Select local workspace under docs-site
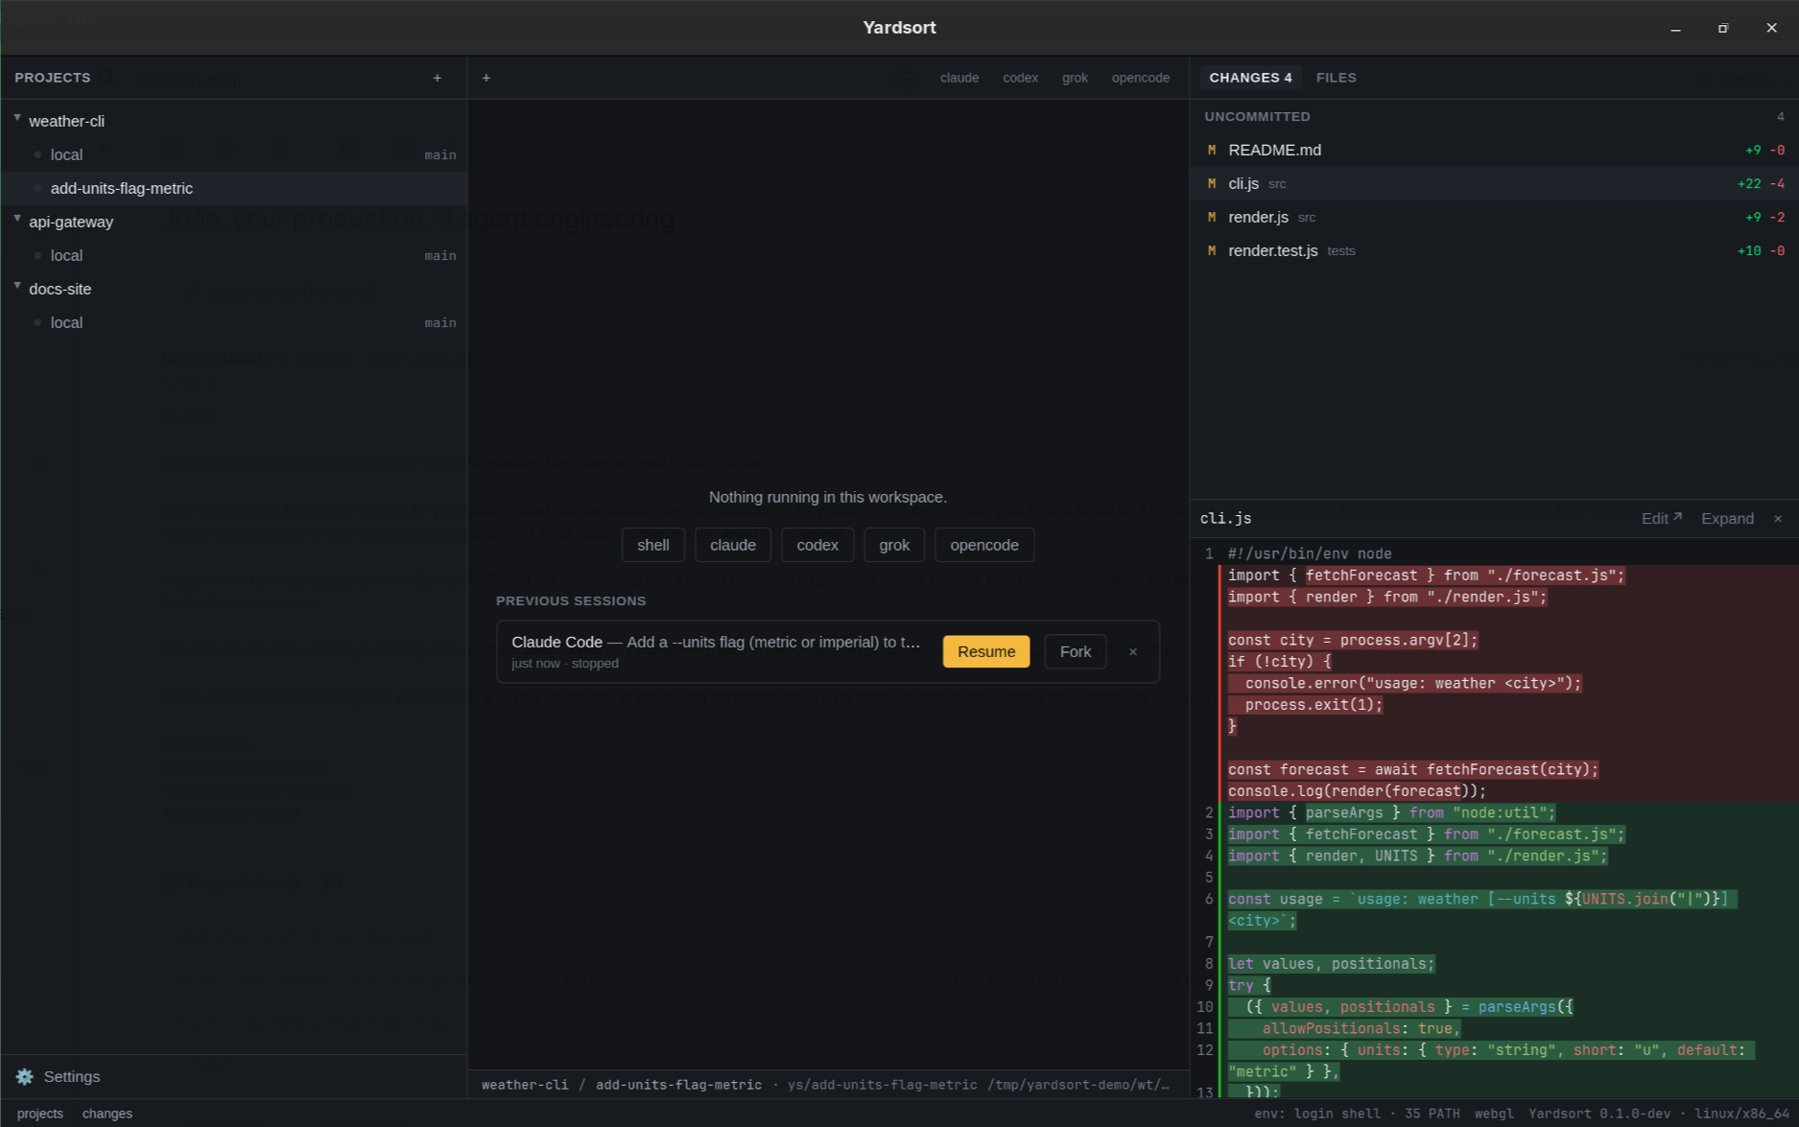This screenshot has width=1799, height=1127. pos(233,322)
